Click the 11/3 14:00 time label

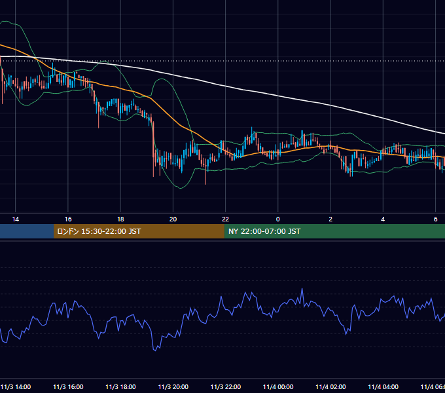[16, 386]
